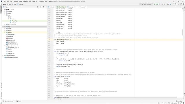185x104 pixels.
Task: Select the Makefile entry
Action: [x=10, y=52]
